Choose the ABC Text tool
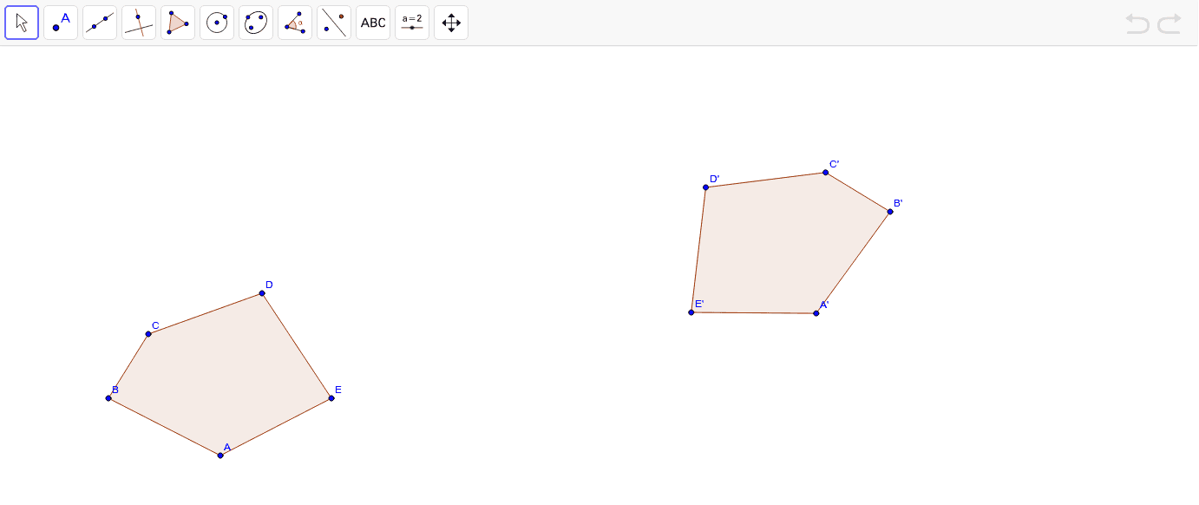The height and width of the screenshot is (505, 1199). point(373,23)
